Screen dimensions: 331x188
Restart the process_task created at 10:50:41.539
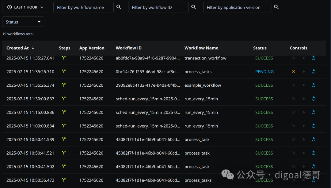[314, 139]
